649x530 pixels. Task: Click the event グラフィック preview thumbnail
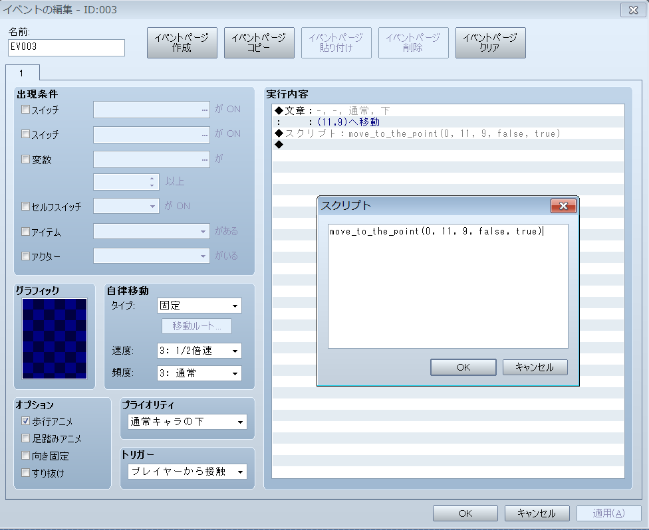(x=55, y=339)
